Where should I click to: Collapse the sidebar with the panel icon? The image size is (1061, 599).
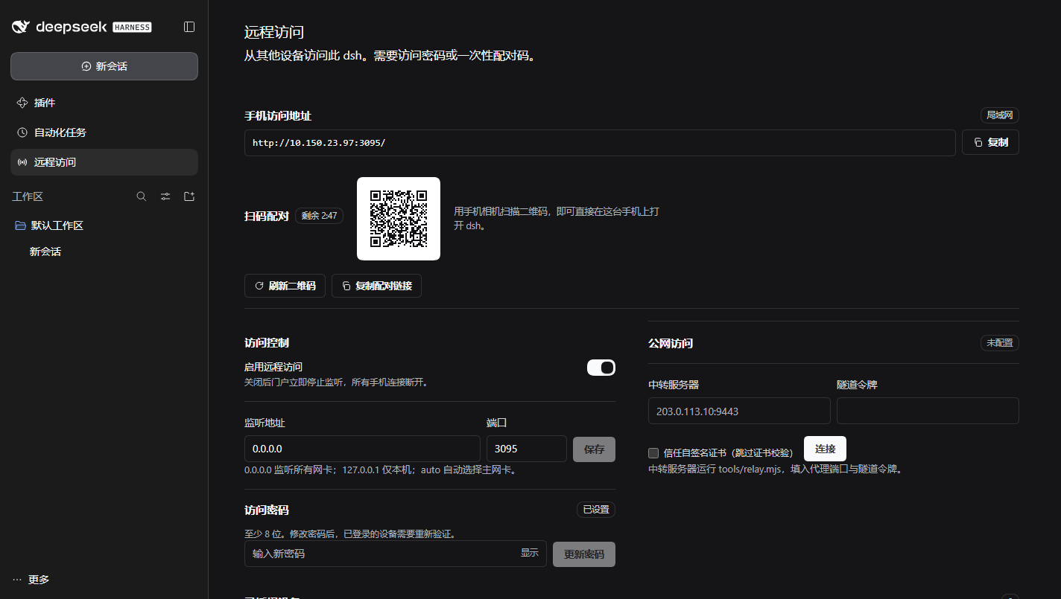click(189, 27)
